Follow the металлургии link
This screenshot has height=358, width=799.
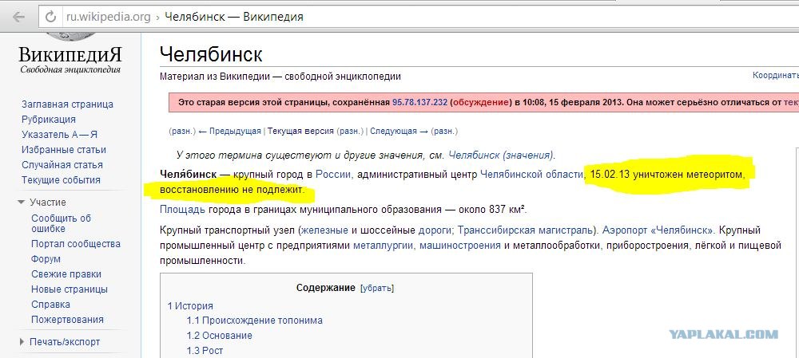384,246
